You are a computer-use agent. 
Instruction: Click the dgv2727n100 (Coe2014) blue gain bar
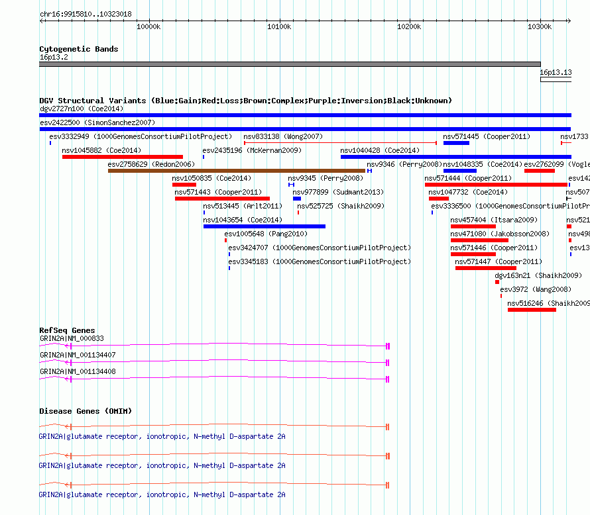[x=305, y=115]
